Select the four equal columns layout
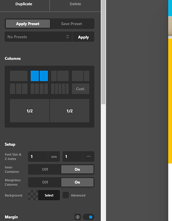The height and width of the screenshot is (221, 172). pyautogui.click(x=39, y=89)
